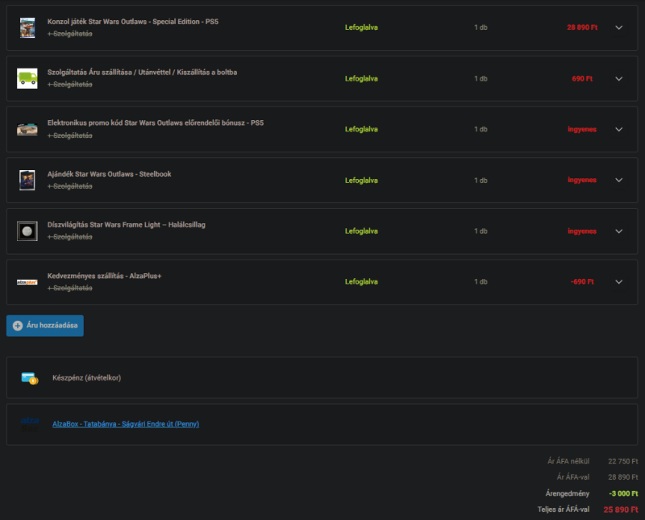Click 'Teljes ár ÁFÁ-val' label
This screenshot has height=520, width=645.
coord(563,510)
